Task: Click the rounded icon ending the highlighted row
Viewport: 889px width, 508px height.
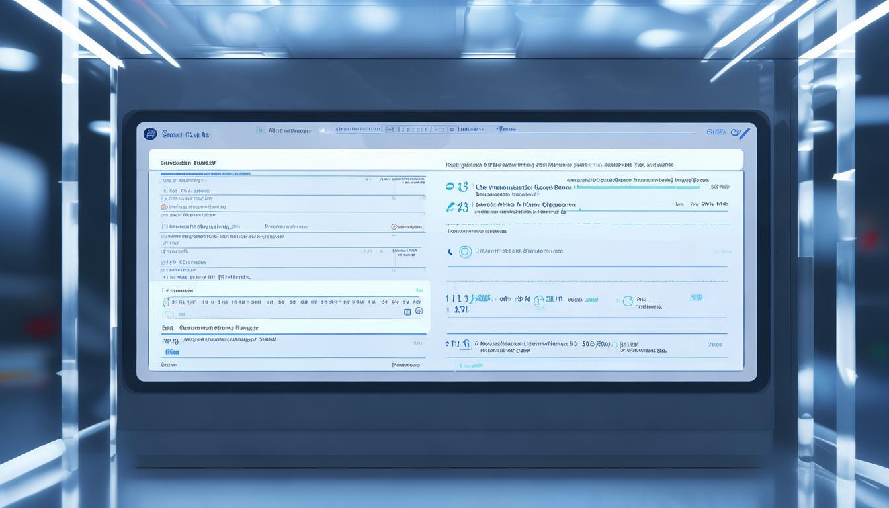Action: tap(418, 311)
